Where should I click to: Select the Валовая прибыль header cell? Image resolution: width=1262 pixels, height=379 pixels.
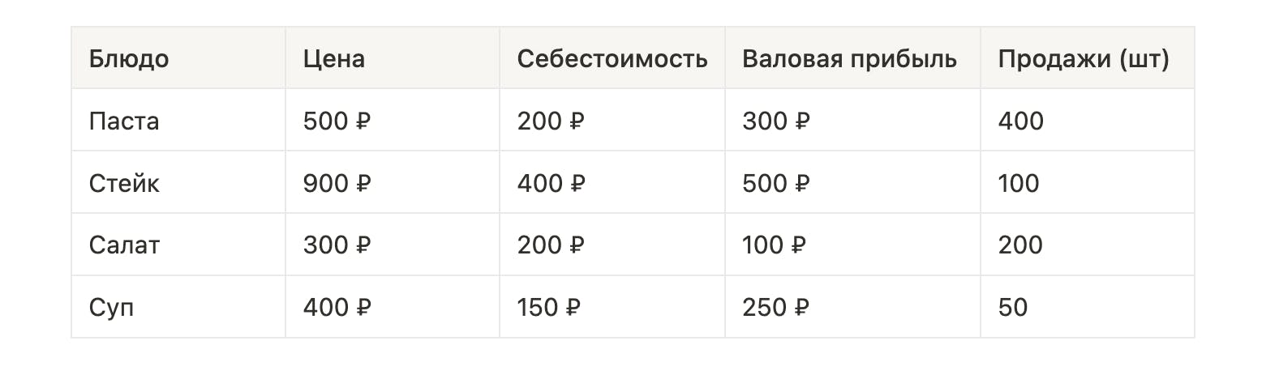849,59
